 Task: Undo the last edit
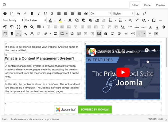click(x=18, y=14)
